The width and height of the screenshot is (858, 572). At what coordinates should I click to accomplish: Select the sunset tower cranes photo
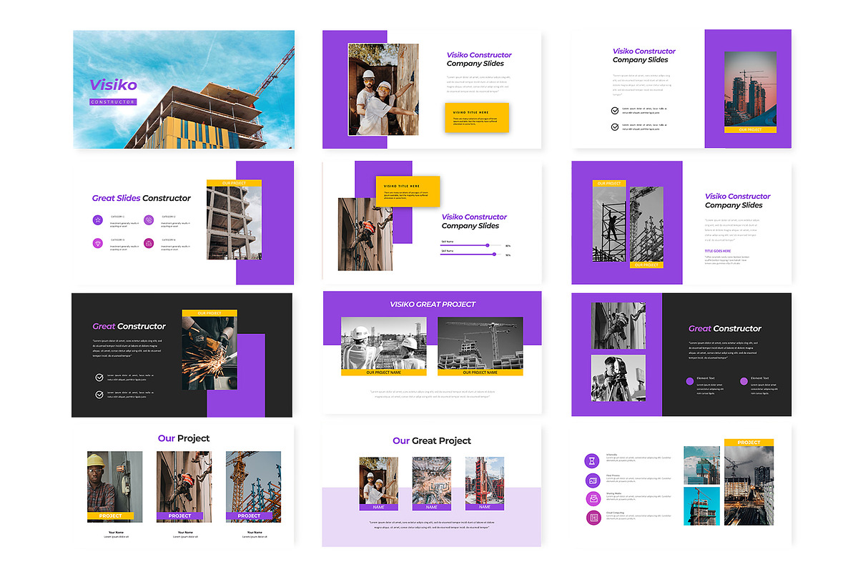coord(750,89)
